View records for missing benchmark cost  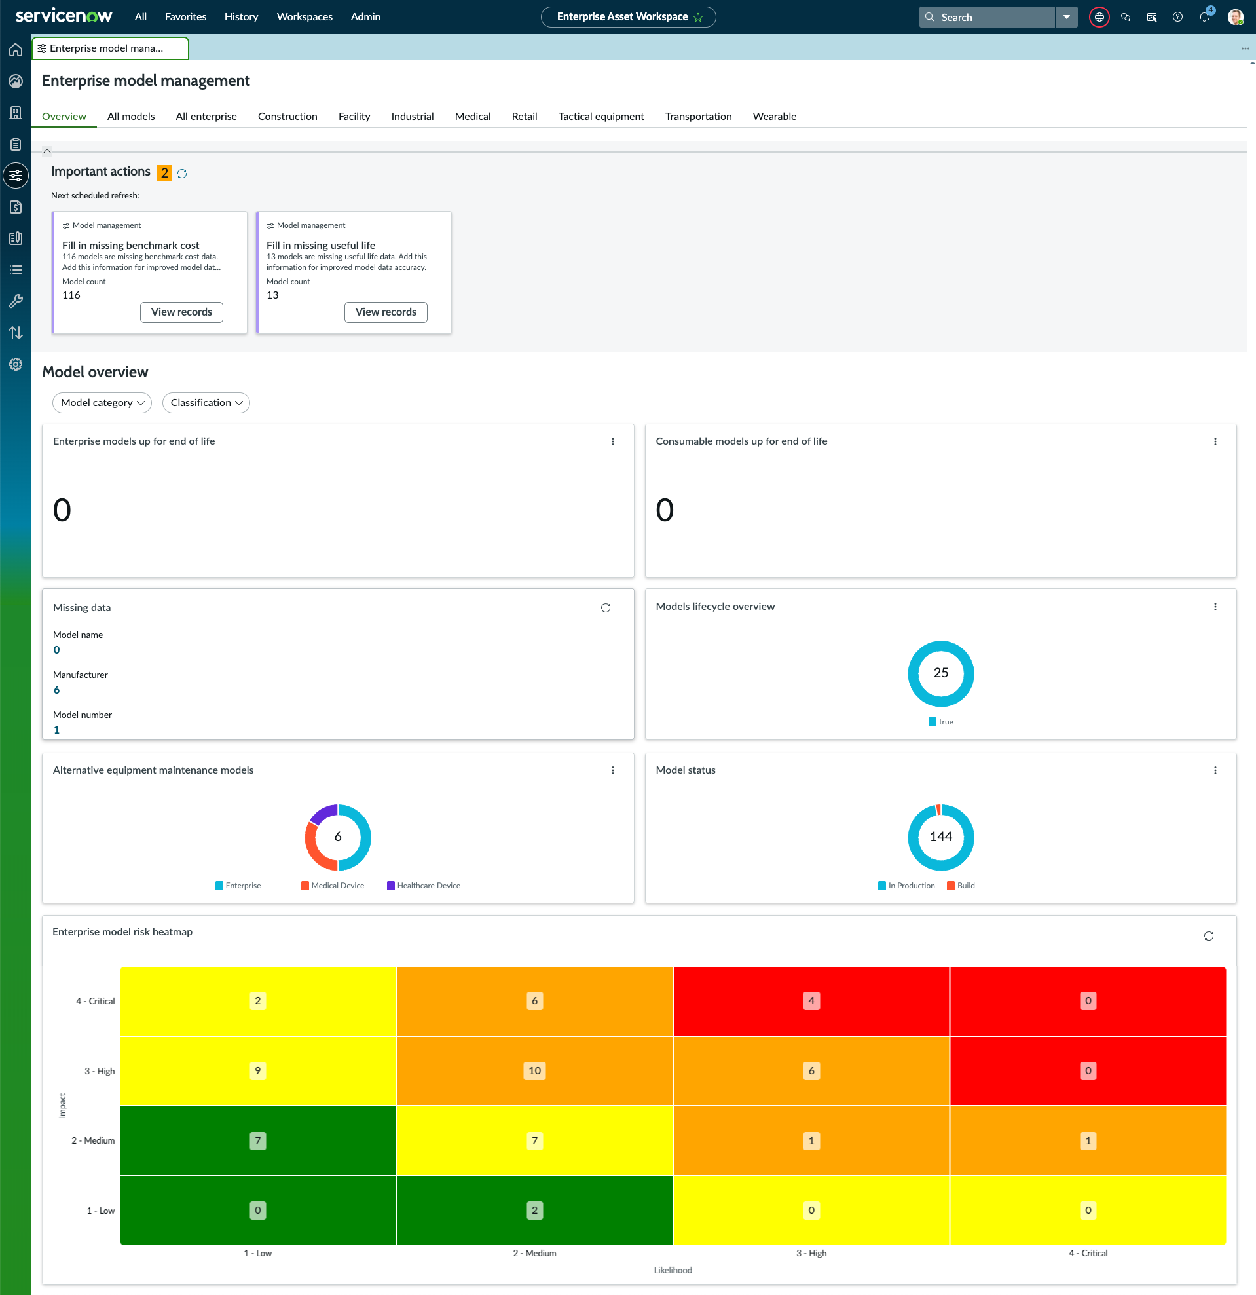point(181,312)
